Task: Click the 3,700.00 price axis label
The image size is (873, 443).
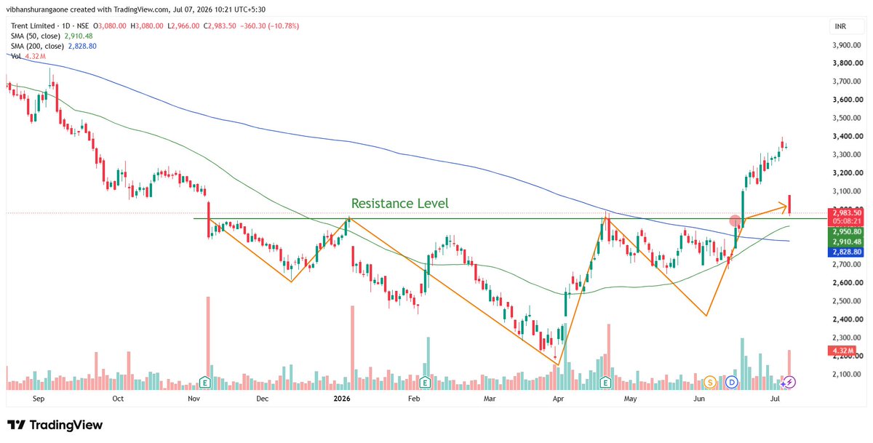Action: [848, 81]
